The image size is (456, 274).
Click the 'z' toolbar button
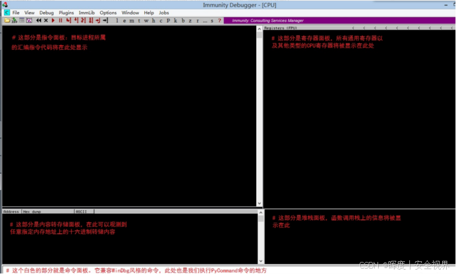(x=190, y=21)
